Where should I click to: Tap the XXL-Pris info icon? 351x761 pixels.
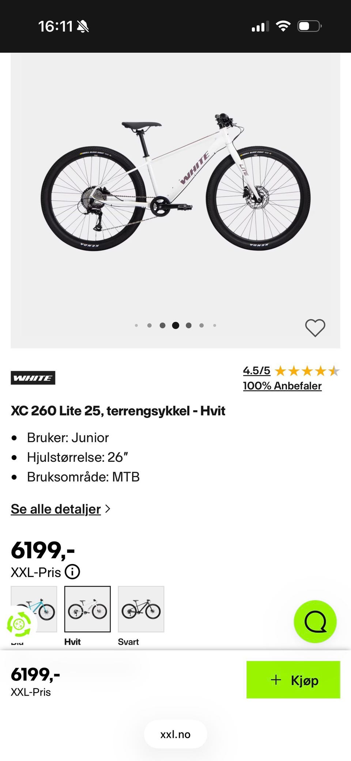pyautogui.click(x=72, y=572)
